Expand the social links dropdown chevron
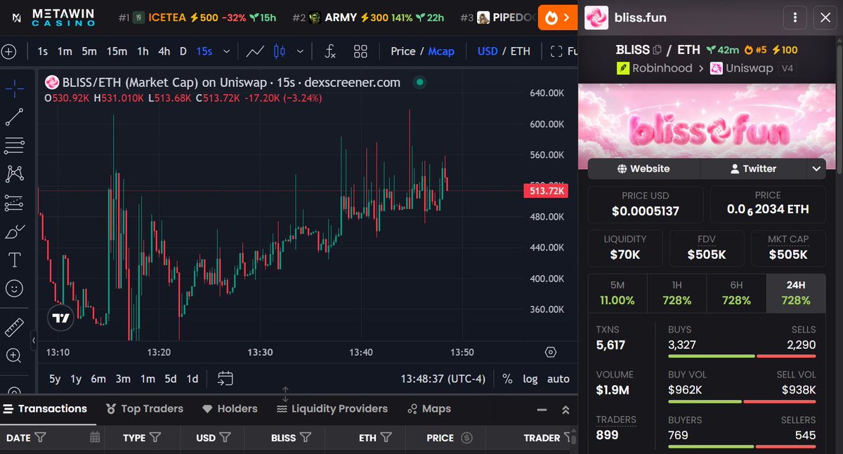843x454 pixels. pyautogui.click(x=816, y=168)
